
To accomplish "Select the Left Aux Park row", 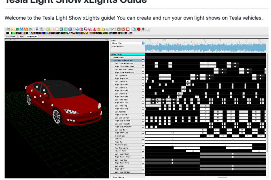I will click(x=127, y=112).
